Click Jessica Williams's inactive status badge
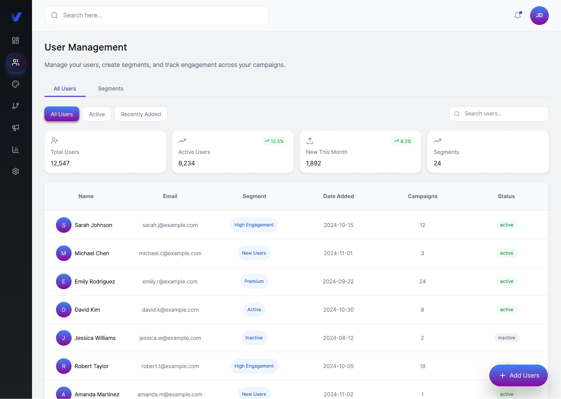Screen dimensions: 561x399 click(x=507, y=338)
